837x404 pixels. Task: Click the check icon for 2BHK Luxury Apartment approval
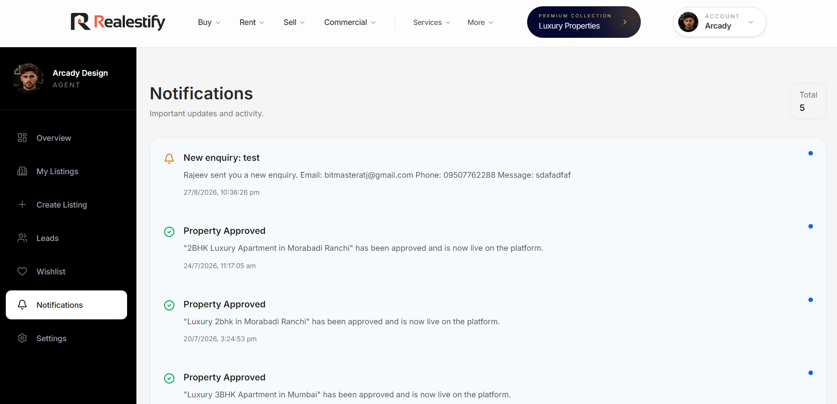[169, 232]
